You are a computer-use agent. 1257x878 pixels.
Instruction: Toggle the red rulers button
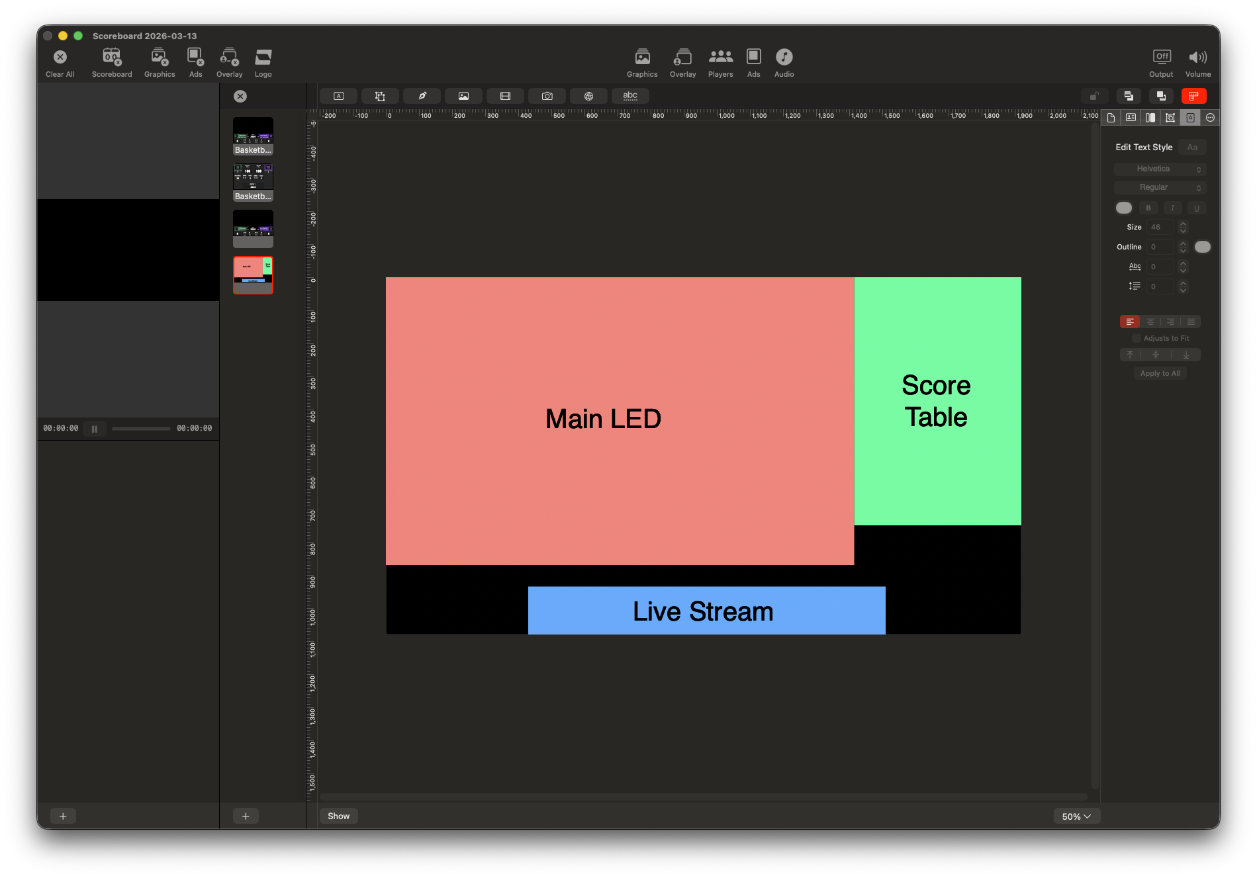click(1193, 96)
